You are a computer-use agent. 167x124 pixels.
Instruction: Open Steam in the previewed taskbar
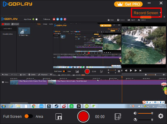[56, 106]
